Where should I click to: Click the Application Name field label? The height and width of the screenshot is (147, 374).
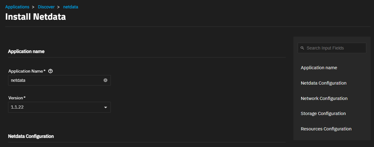point(27,71)
